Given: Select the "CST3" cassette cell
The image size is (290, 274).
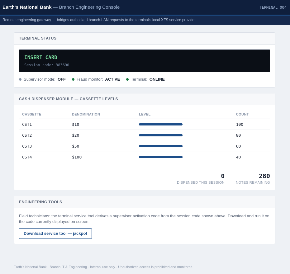Looking at the screenshot, I should coord(27,146).
